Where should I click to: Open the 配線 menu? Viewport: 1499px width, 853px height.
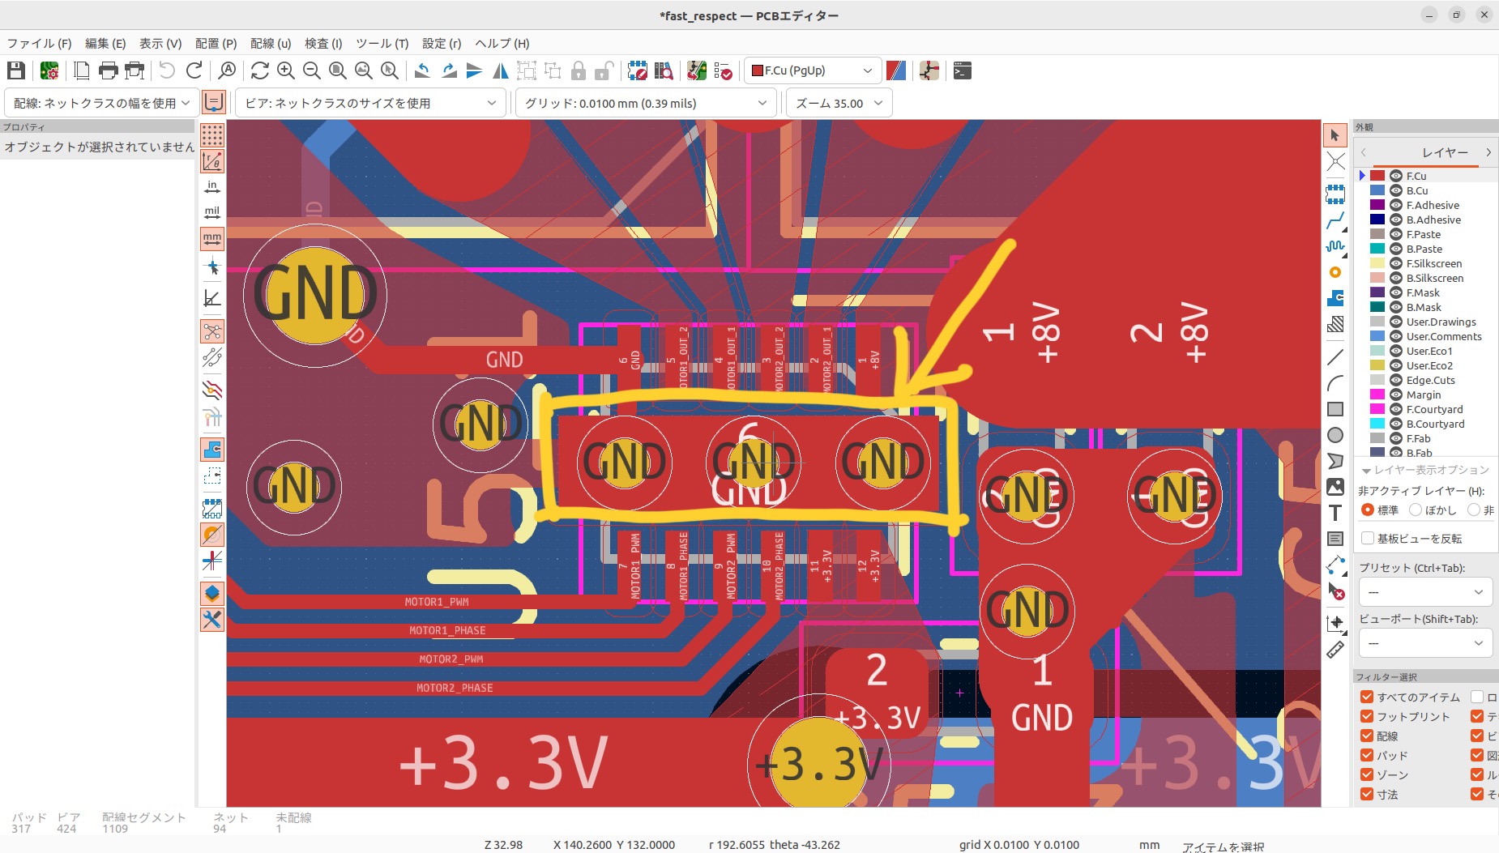[x=271, y=44]
